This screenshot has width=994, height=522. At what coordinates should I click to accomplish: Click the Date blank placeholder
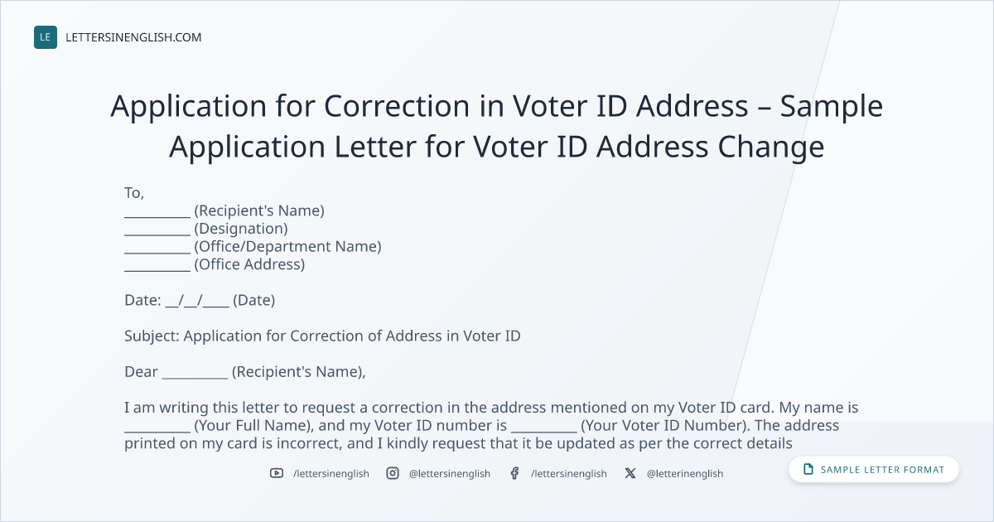(x=197, y=300)
